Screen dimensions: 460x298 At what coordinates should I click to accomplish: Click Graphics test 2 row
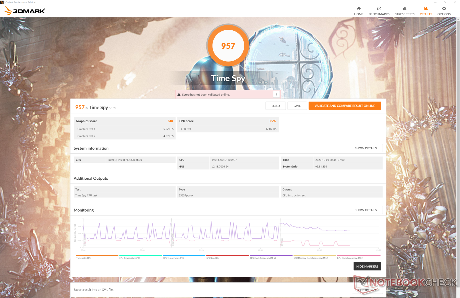pyautogui.click(x=125, y=136)
